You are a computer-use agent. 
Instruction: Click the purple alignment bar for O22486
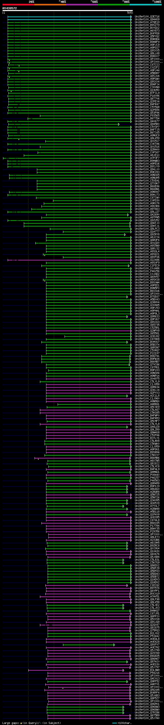[69, 260]
